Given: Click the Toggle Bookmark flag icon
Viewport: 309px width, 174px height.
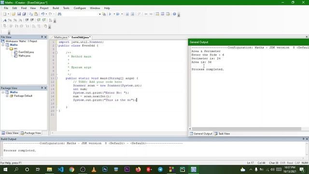Looking at the screenshot, I should pos(5,20).
